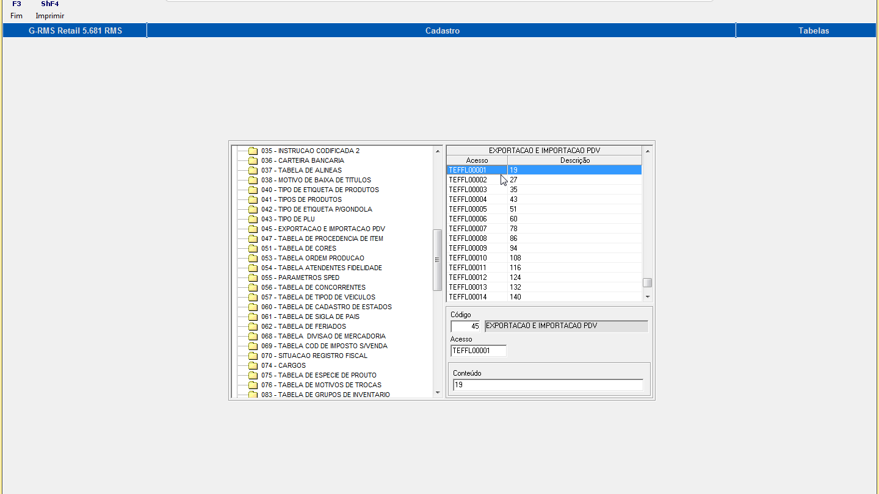Click folder icon for 061 - TABELA DE SIGLA DE PAIS
Image resolution: width=879 pixels, height=494 pixels.
(253, 317)
